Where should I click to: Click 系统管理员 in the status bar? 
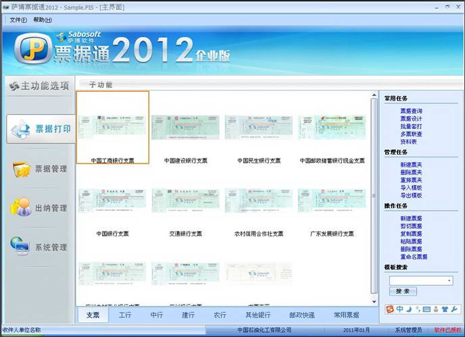pos(408,330)
